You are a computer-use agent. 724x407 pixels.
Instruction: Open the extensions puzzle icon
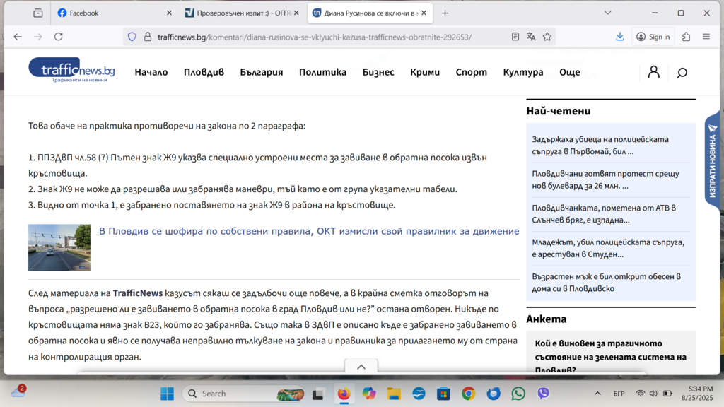(686, 37)
